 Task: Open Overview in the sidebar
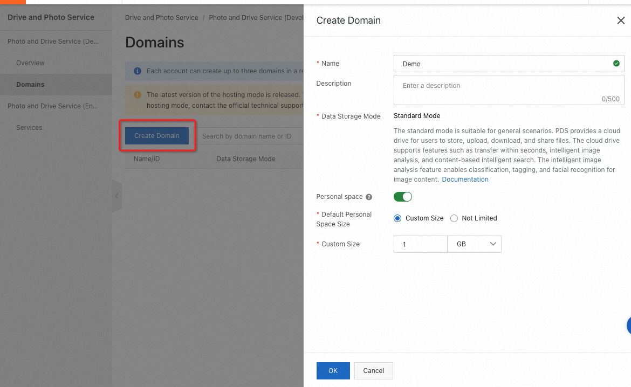point(30,63)
